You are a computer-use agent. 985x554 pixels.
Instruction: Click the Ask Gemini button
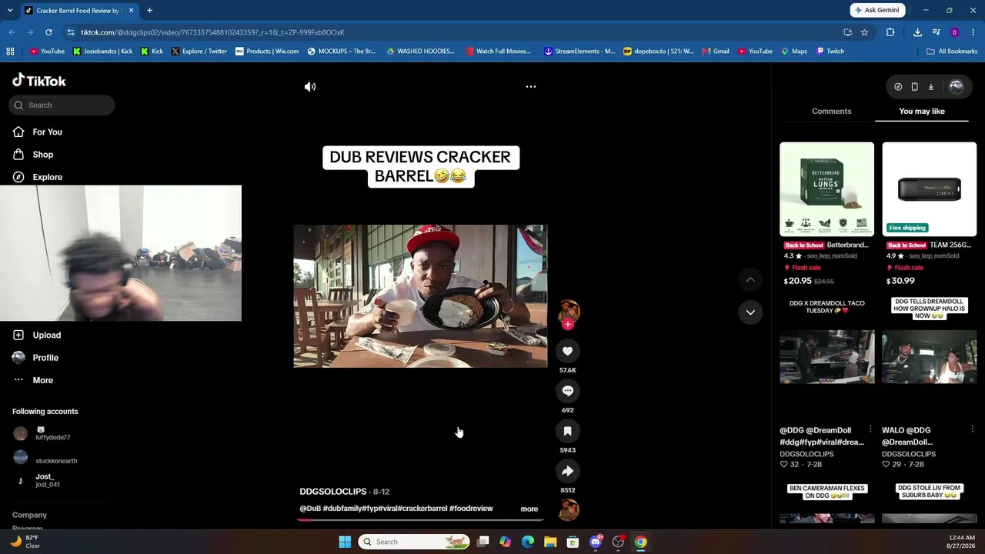click(877, 10)
